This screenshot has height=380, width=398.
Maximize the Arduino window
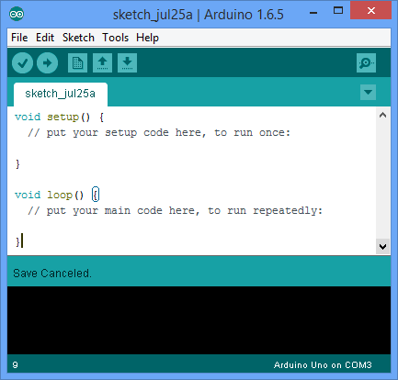(338, 11)
